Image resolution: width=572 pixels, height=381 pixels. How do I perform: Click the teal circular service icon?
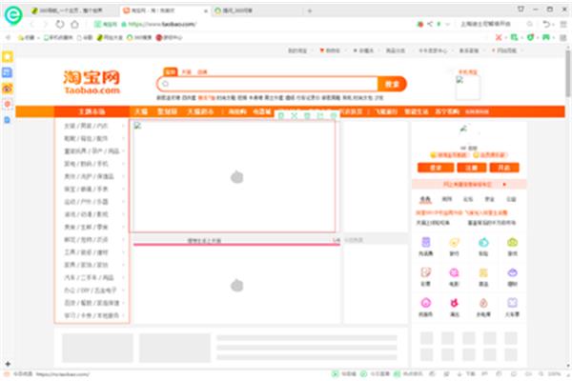tap(483, 243)
